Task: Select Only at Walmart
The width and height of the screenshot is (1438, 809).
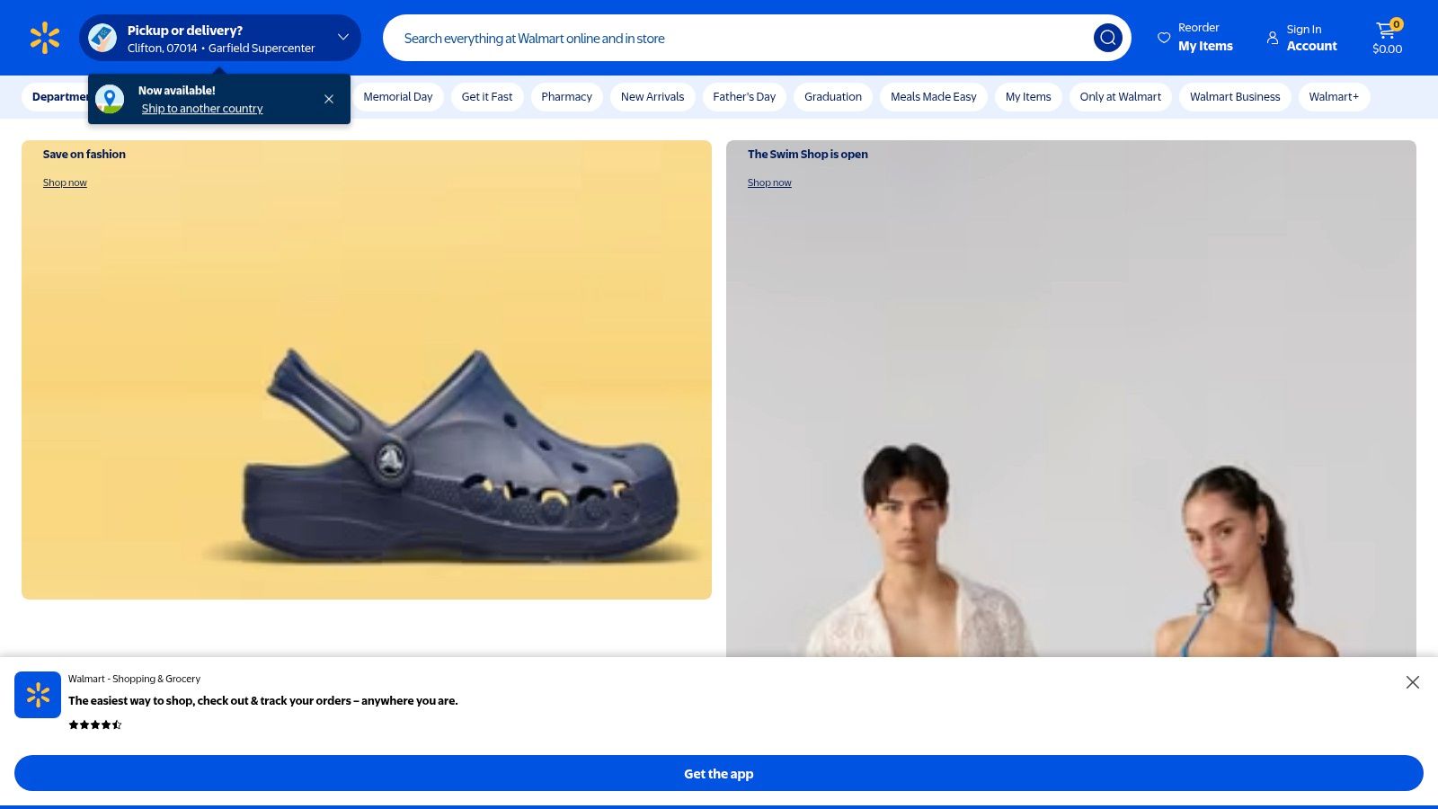Action: [1121, 97]
